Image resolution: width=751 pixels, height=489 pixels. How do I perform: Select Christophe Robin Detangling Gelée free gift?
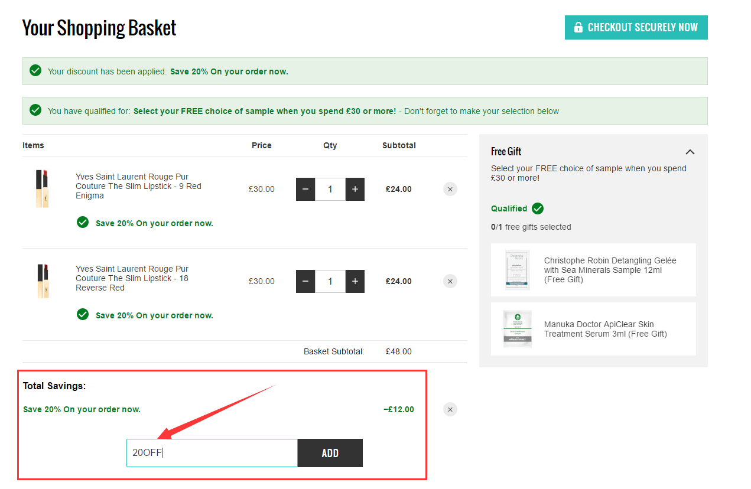click(593, 270)
